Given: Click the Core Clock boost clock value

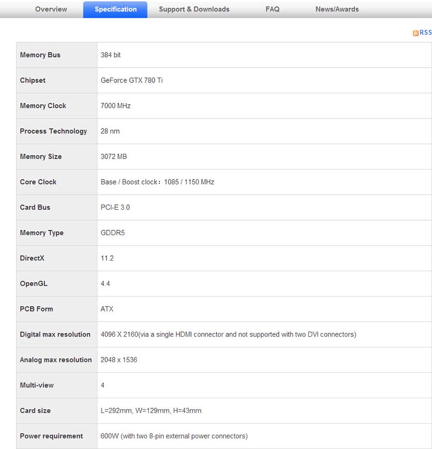Looking at the screenshot, I should click(157, 182).
